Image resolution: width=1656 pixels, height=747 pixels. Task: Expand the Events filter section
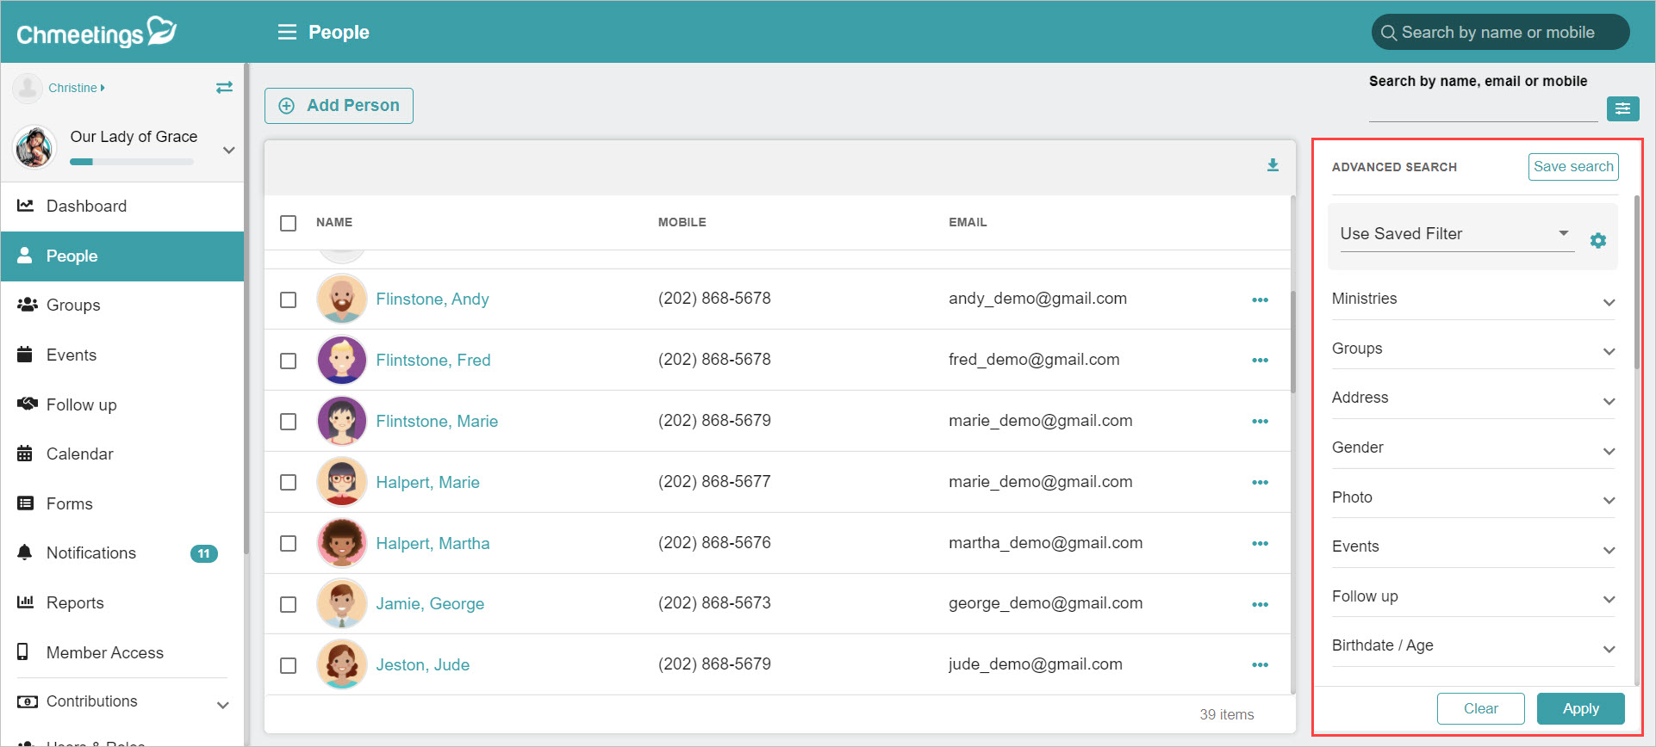(x=1473, y=546)
